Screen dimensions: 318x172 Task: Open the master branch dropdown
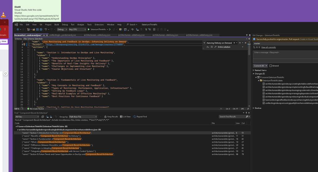(286, 43)
